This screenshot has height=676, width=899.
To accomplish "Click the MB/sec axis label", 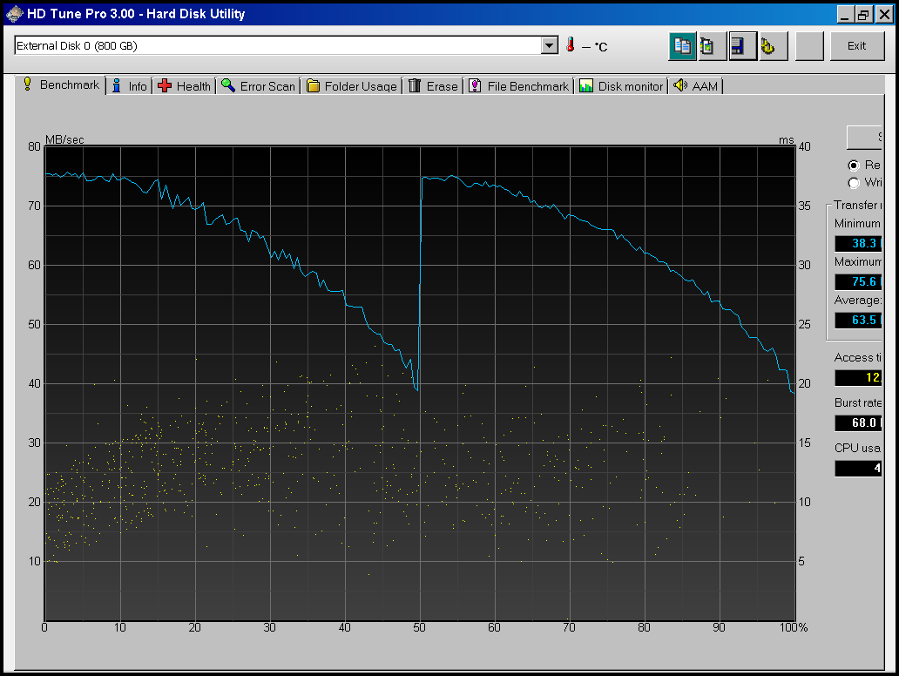I will click(64, 140).
